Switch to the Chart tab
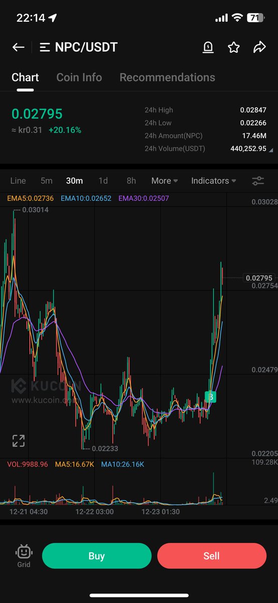Image resolution: width=278 pixels, height=603 pixels. [x=25, y=77]
